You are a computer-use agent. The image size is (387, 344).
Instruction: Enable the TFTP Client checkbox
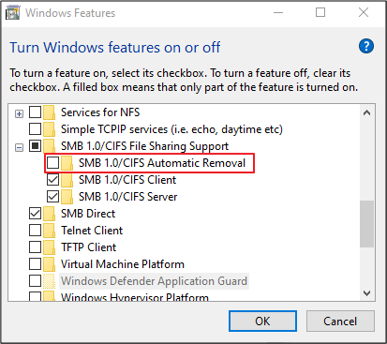(35, 247)
